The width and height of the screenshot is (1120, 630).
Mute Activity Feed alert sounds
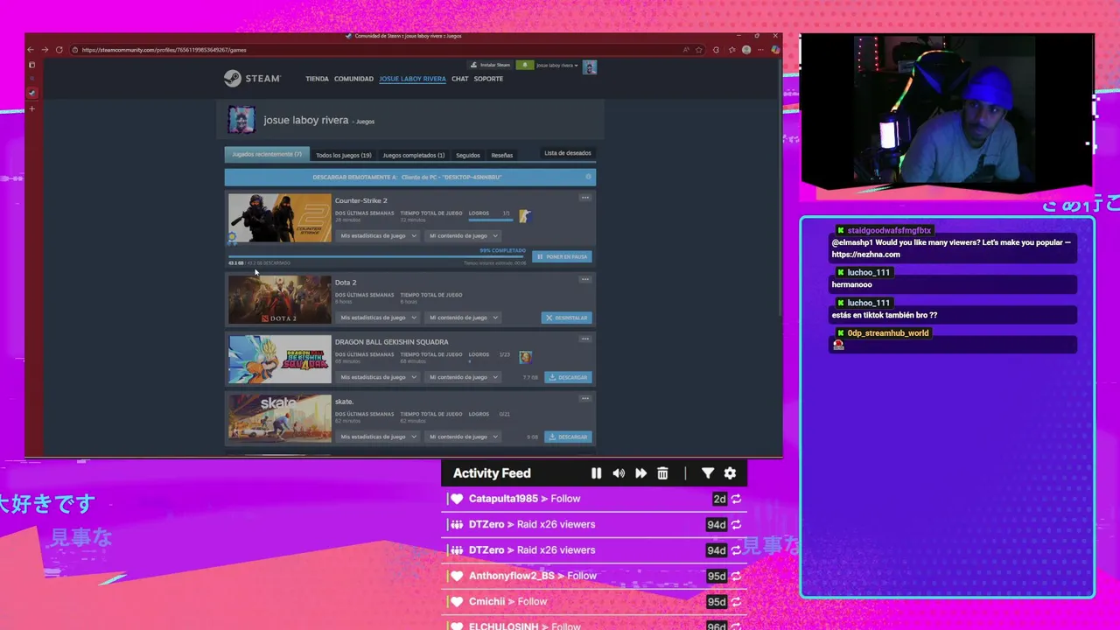tap(619, 473)
